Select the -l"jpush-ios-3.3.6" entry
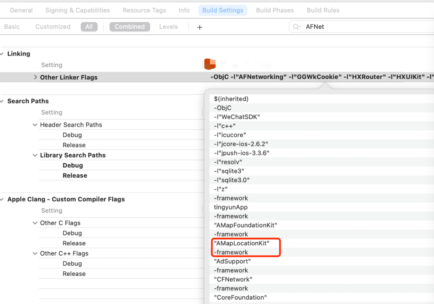Image resolution: width=434 pixels, height=304 pixels. 321,153
